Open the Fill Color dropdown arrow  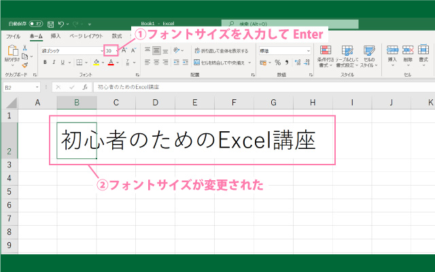point(103,63)
